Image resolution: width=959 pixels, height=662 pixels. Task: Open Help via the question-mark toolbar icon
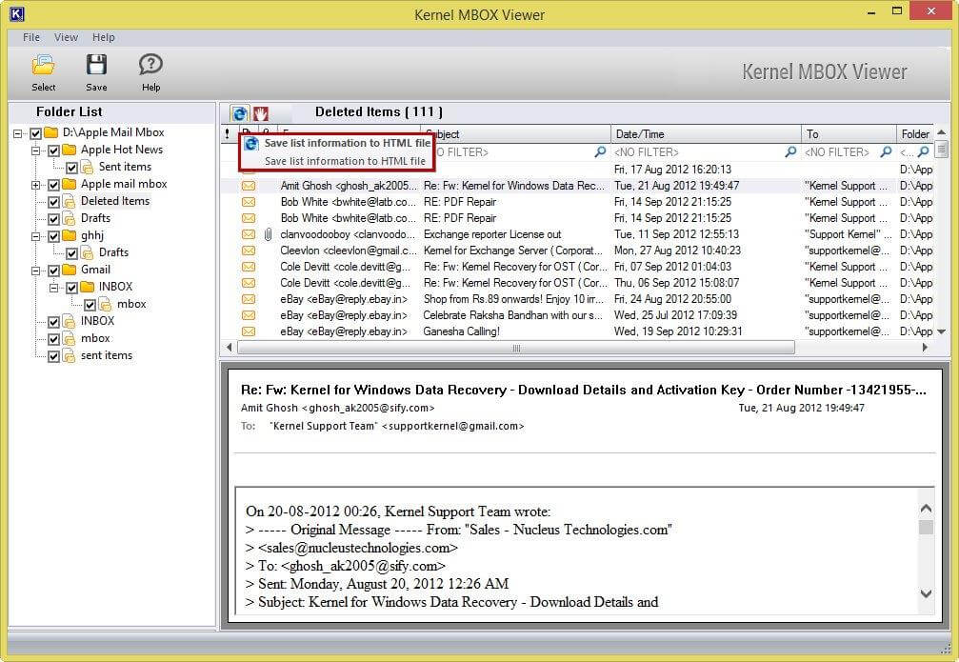click(x=150, y=65)
